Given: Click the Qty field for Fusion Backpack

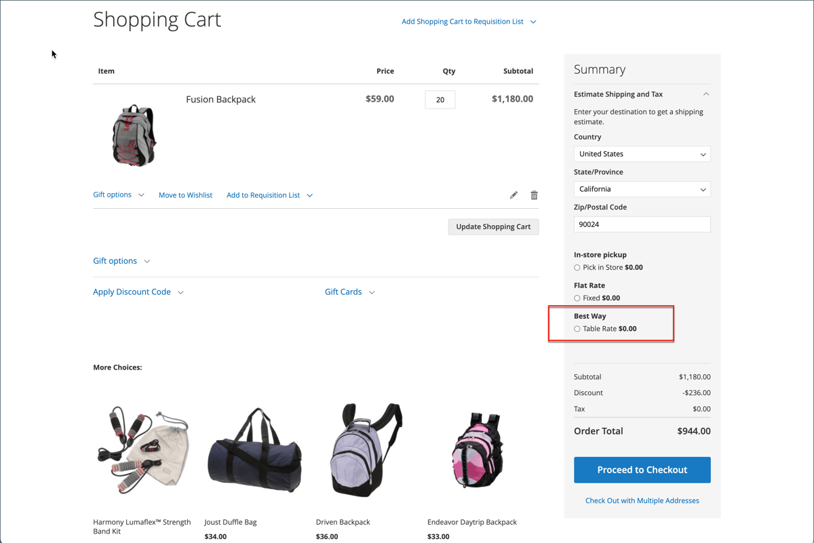Looking at the screenshot, I should click(x=440, y=99).
